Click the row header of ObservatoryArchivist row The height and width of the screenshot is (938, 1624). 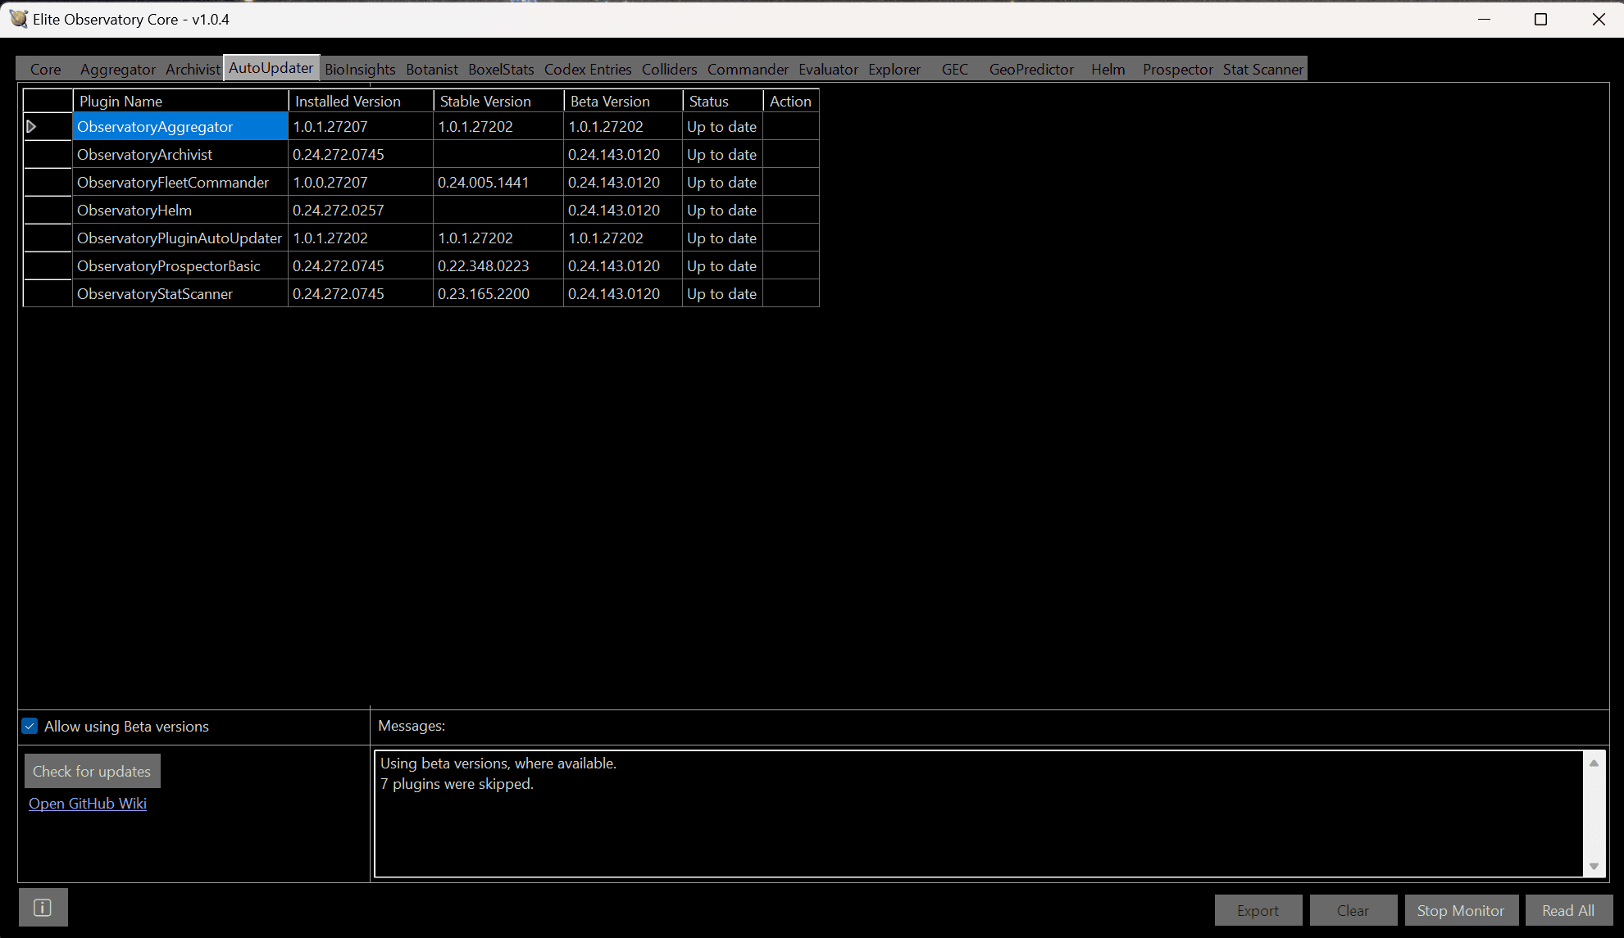(48, 155)
